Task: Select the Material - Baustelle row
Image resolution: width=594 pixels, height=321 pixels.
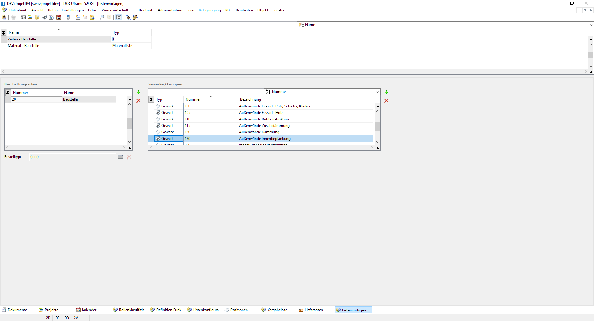Action: tap(76, 46)
